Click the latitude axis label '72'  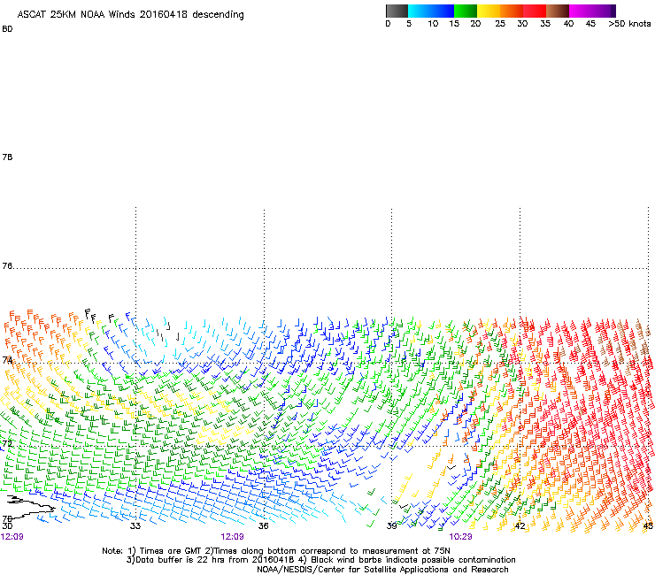coord(7,443)
